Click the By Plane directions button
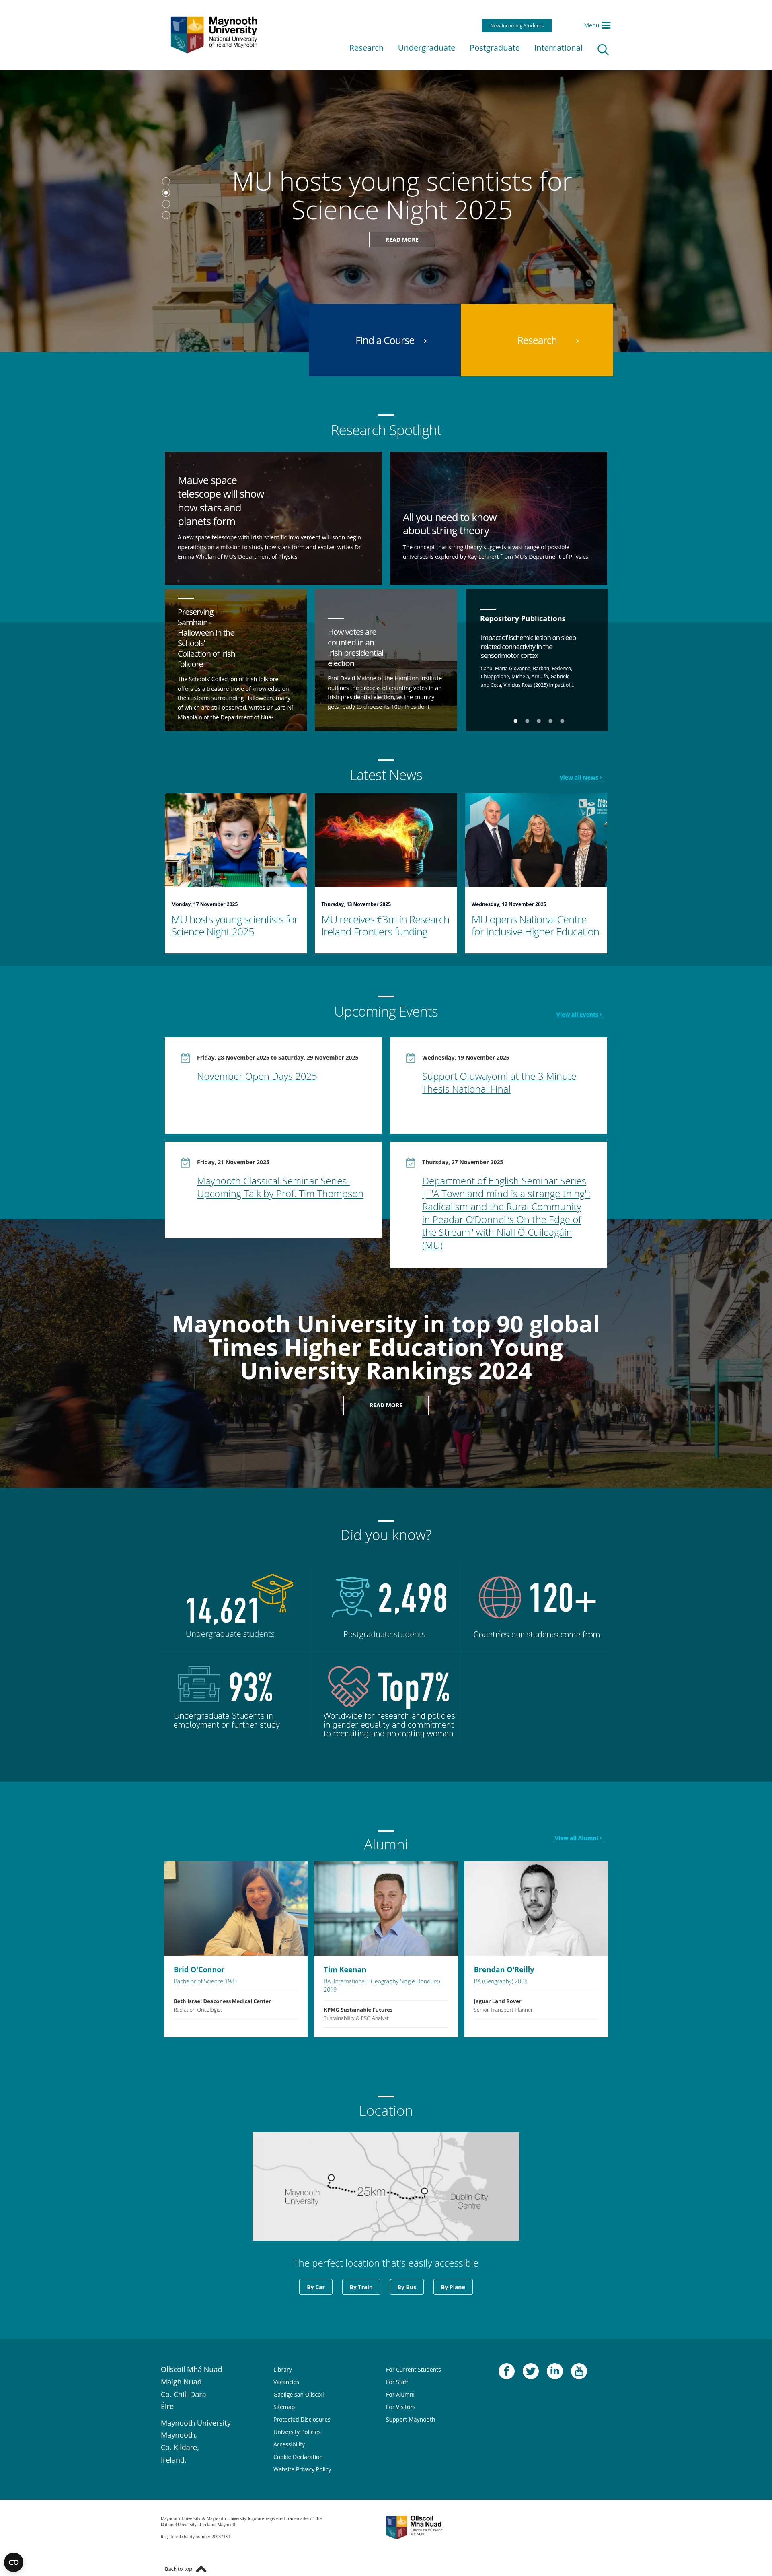This screenshot has width=772, height=2576. [x=453, y=2287]
